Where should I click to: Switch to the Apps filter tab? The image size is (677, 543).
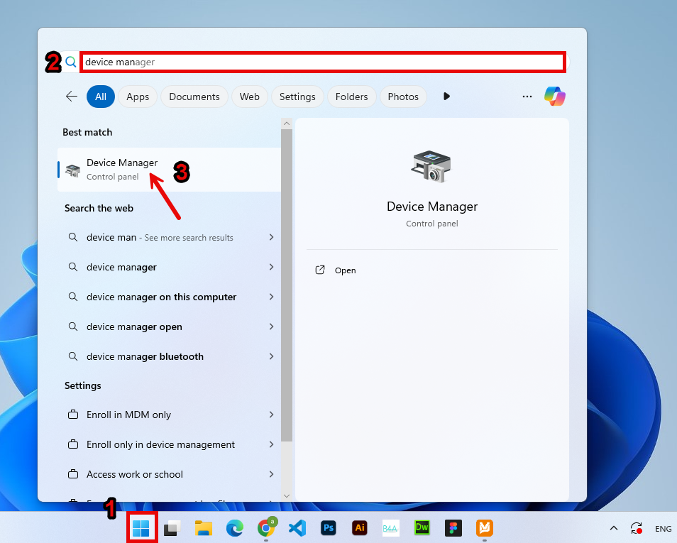[138, 97]
